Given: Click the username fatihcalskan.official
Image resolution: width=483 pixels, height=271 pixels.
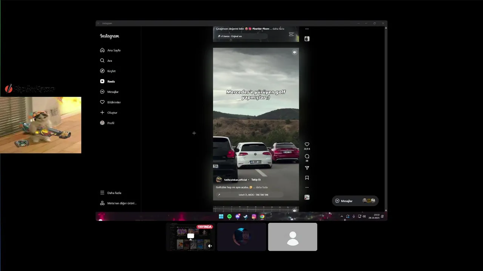Looking at the screenshot, I should [x=235, y=180].
